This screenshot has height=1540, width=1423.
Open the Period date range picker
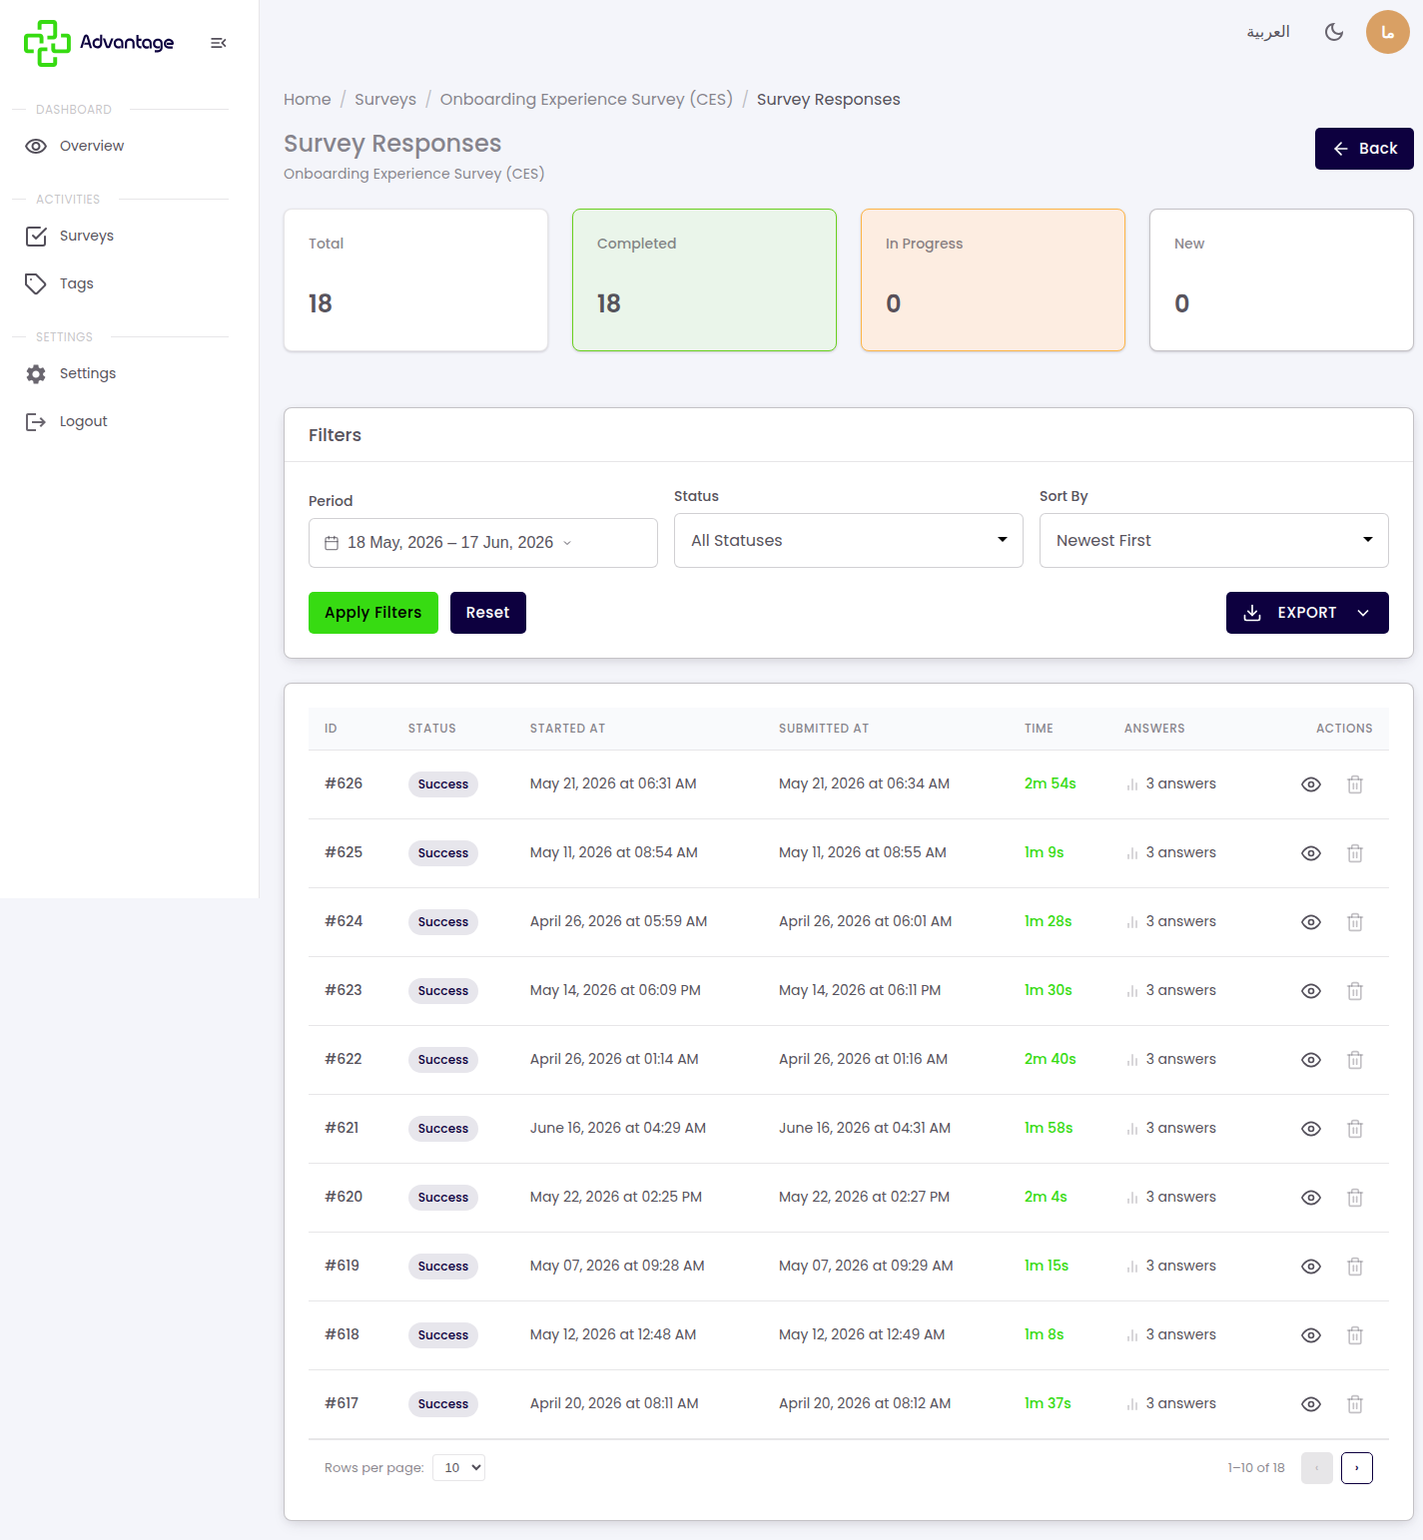click(x=483, y=543)
